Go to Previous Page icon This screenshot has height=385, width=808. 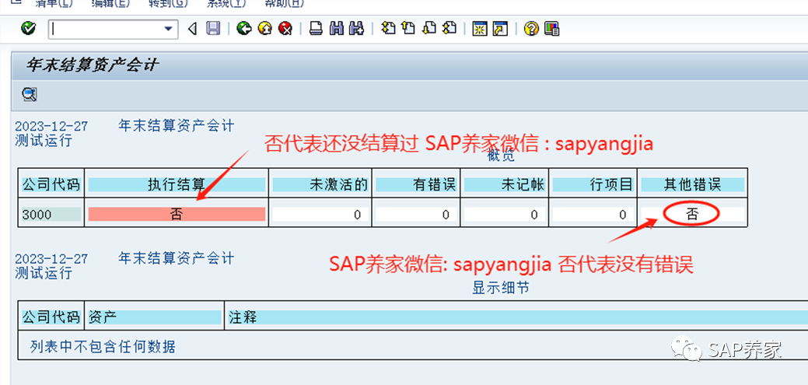click(x=408, y=28)
